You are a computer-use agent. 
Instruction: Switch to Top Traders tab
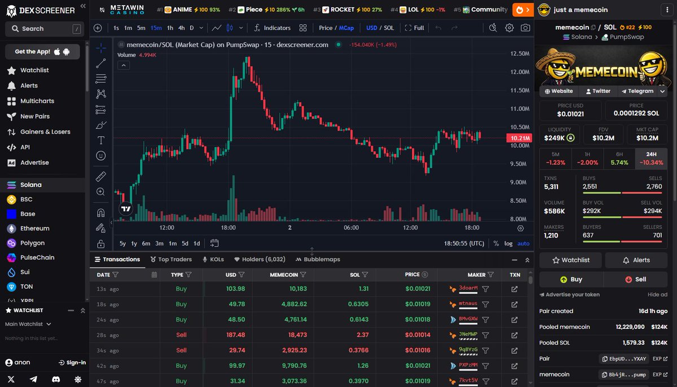point(171,260)
